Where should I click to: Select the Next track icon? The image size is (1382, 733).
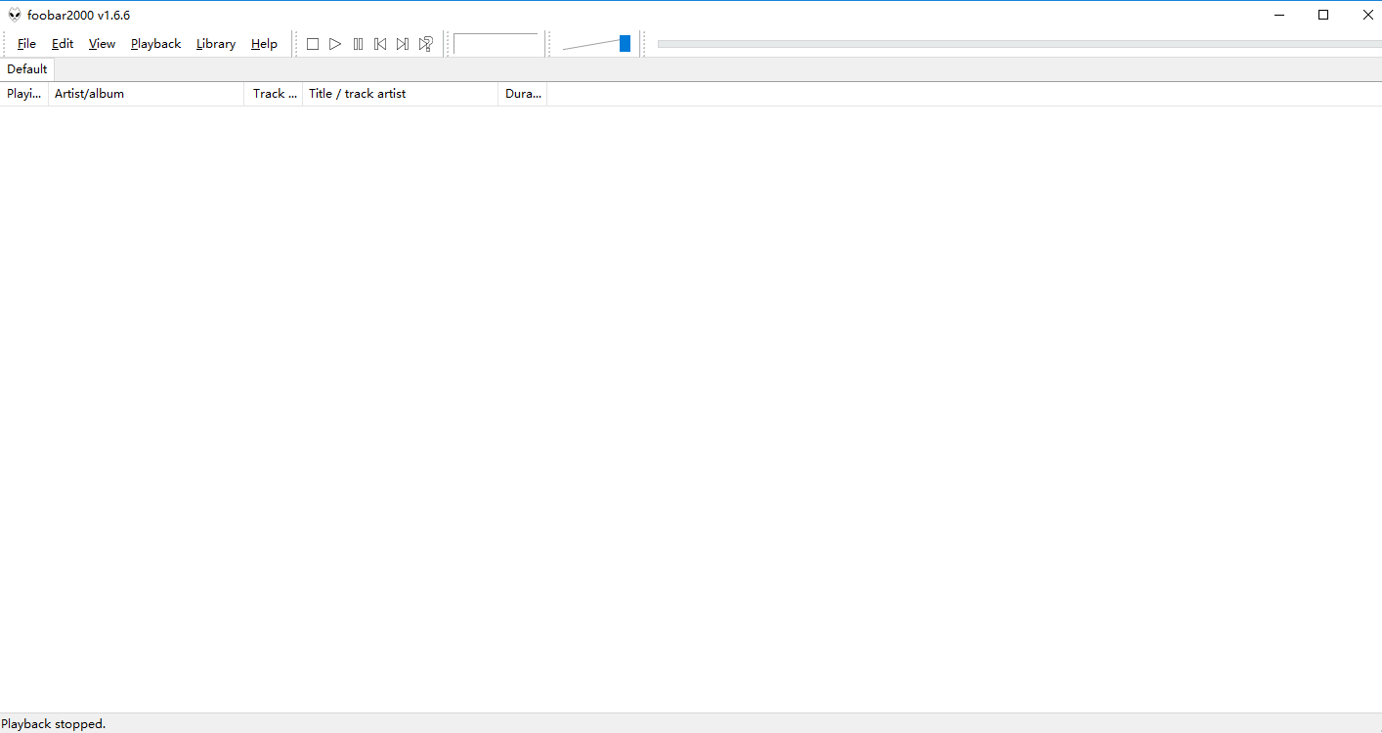point(403,43)
